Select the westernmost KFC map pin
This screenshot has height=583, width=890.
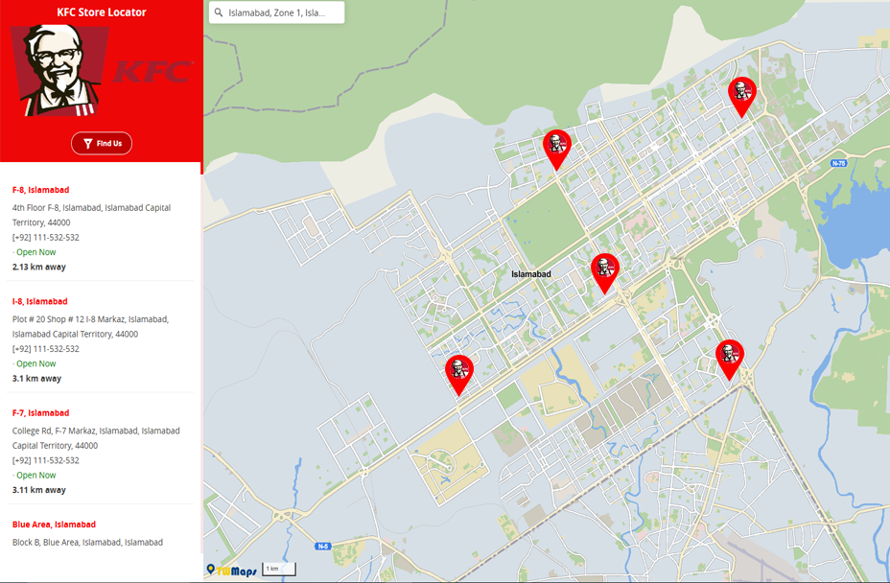459,372
